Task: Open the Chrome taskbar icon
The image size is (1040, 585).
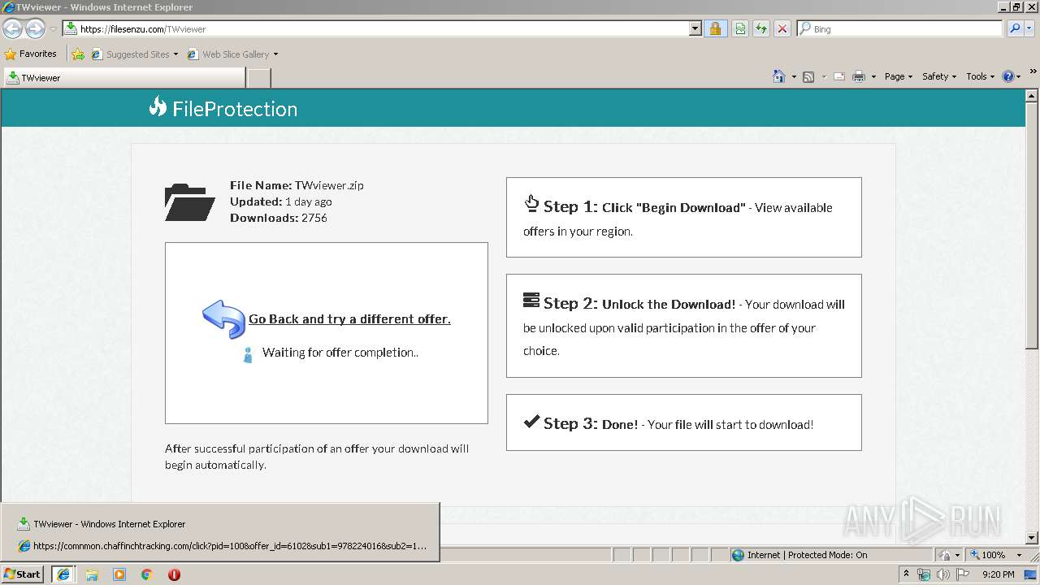Action: coord(146,574)
